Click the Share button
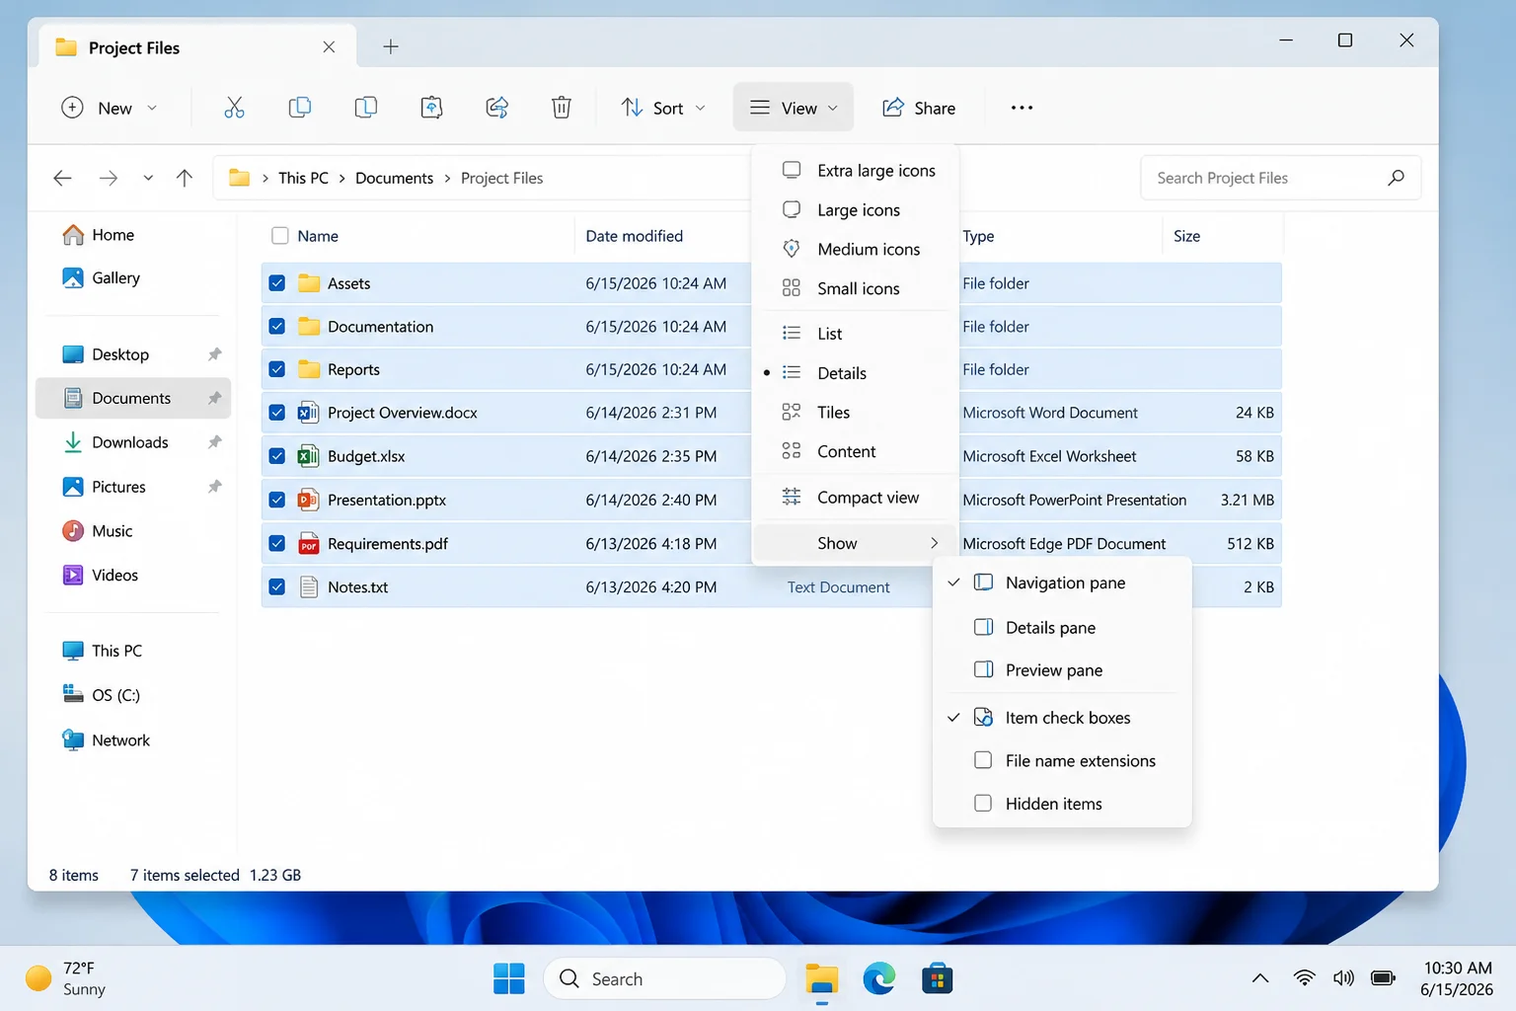1516x1011 pixels. [919, 108]
